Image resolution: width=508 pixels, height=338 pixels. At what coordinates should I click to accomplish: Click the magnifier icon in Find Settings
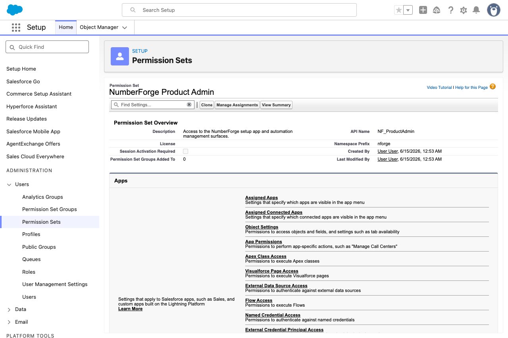116,105
